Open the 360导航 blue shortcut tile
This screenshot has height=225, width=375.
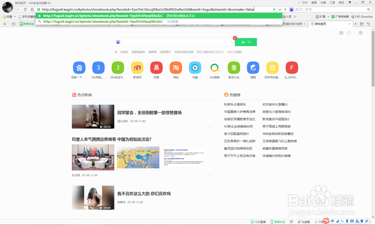click(98, 70)
